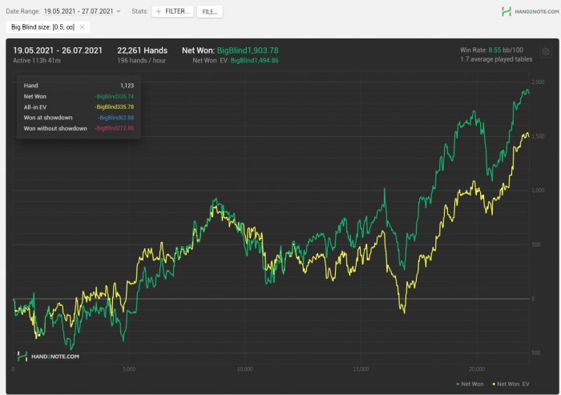Remove the Big Blind size filter chip
This screenshot has width=561, height=395.
(83, 27)
